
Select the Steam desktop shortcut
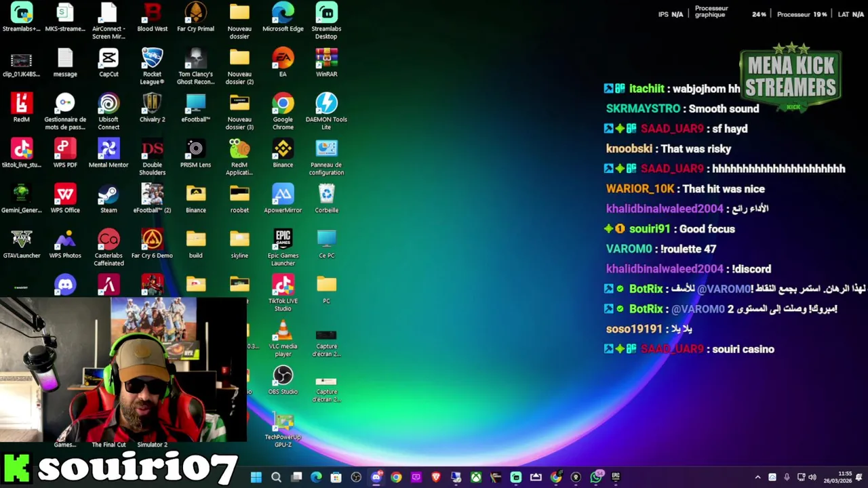point(108,199)
